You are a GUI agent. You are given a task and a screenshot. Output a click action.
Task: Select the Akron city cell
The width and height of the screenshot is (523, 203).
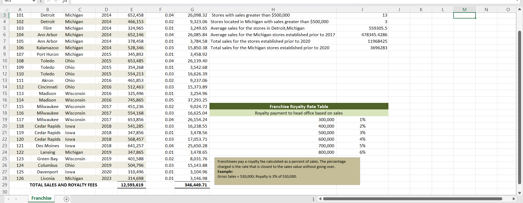47,81
